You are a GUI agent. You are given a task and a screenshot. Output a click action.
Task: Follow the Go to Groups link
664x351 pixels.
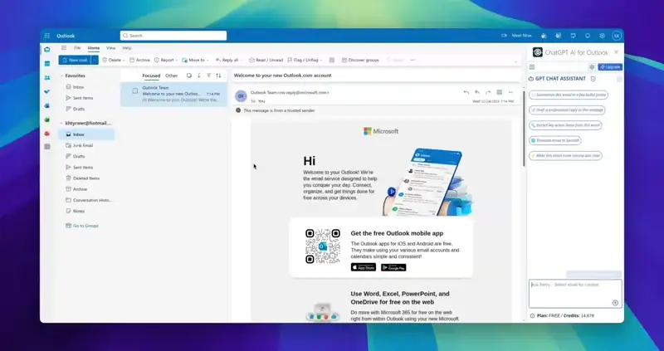coord(85,226)
